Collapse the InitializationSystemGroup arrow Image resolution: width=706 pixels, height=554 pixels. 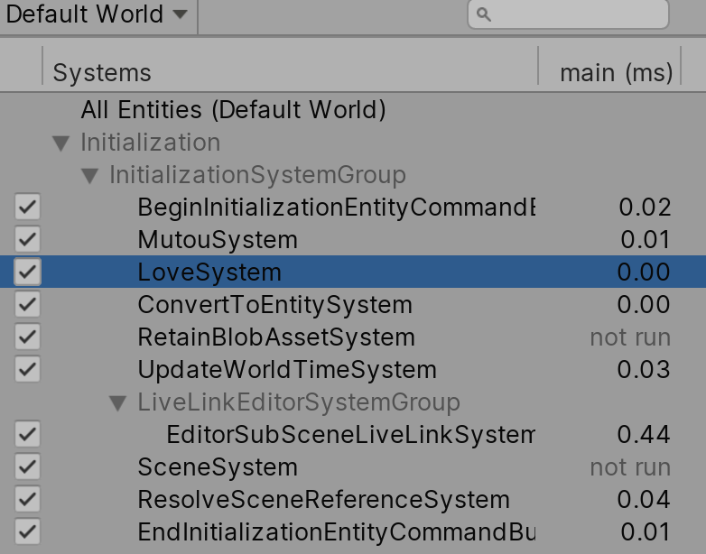click(90, 176)
